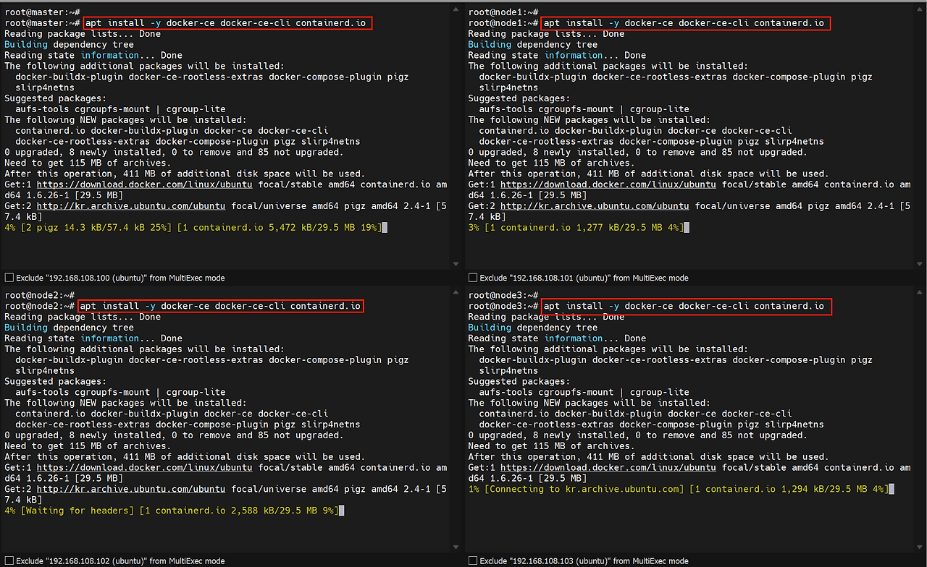Click the apt install command in node1 terminal
Screen dimensions: 927x567
(x=684, y=23)
